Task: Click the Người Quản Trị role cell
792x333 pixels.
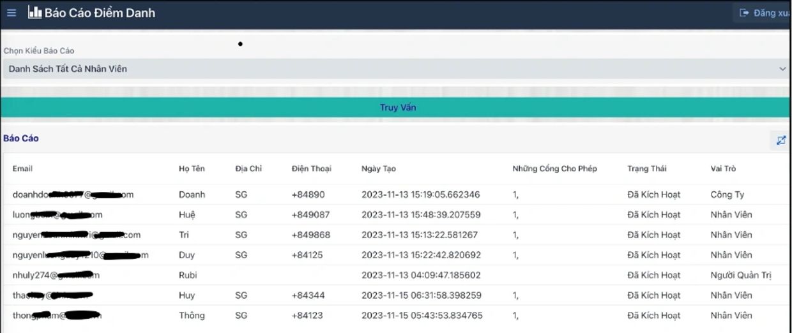Action: (x=741, y=276)
